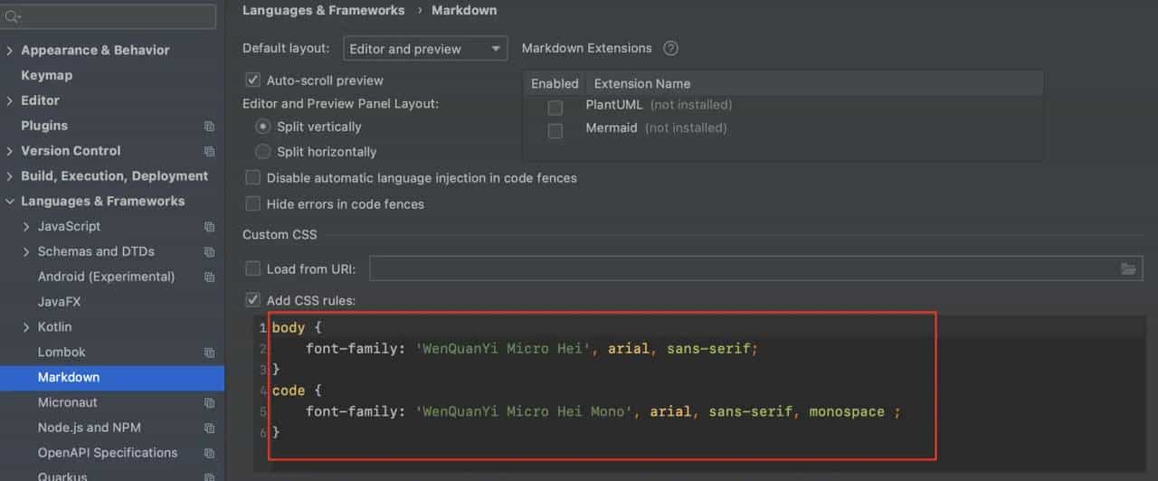Click the project-level icon beside Schemas and DTDs
The height and width of the screenshot is (481, 1158).
pyautogui.click(x=209, y=252)
